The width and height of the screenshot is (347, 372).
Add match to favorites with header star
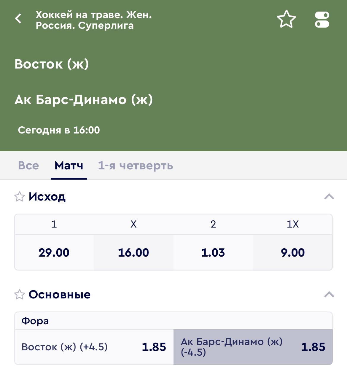286,19
